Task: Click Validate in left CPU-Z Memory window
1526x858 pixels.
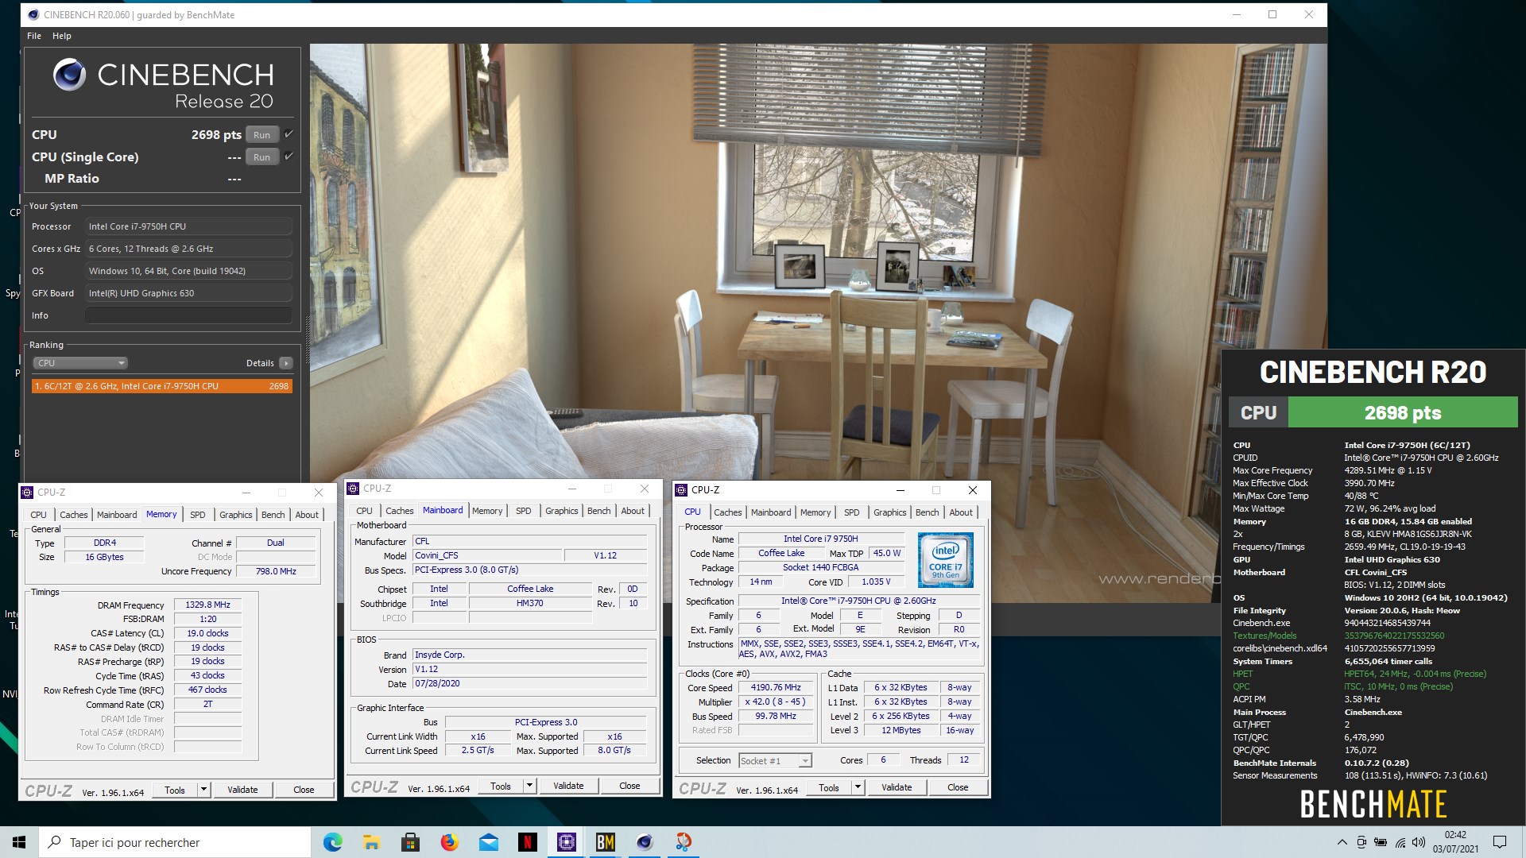Action: pos(242,790)
